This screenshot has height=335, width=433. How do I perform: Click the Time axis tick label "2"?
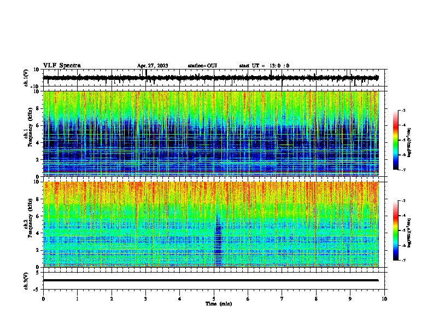pyautogui.click(x=112, y=299)
